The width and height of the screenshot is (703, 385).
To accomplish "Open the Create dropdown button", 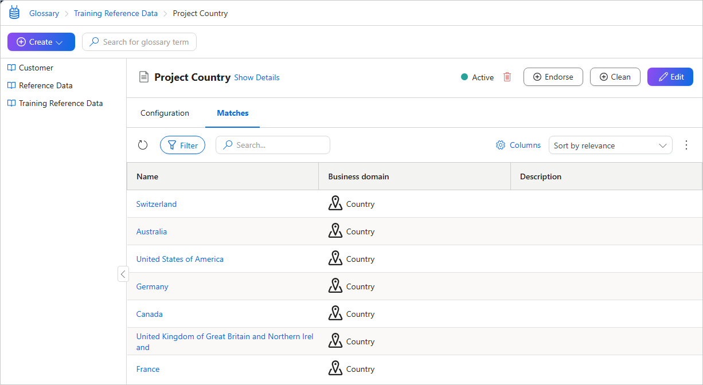I will click(x=41, y=42).
